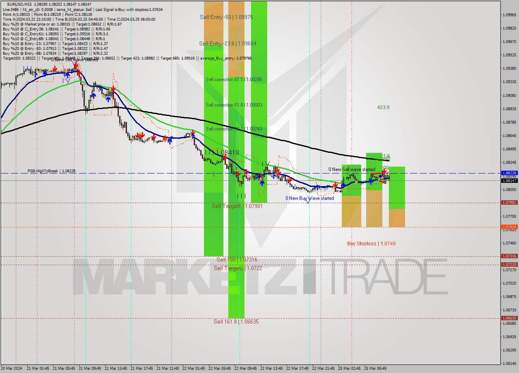Select the 'Sell 100 | 1.07316' label

point(237,259)
